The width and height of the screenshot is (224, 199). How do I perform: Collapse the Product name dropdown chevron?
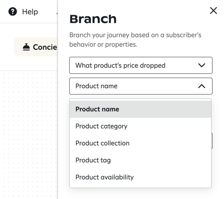click(x=202, y=86)
